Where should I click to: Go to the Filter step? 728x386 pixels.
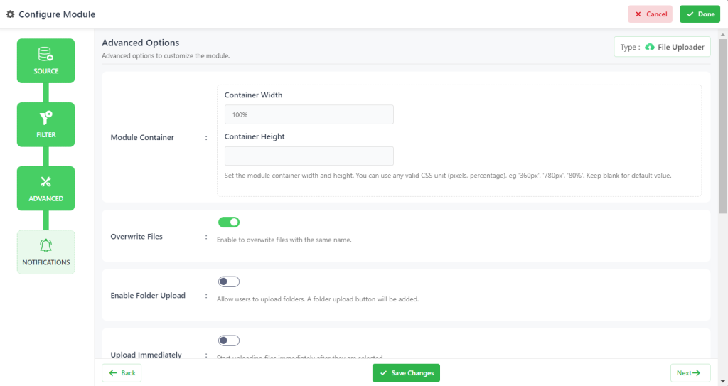[x=46, y=124]
